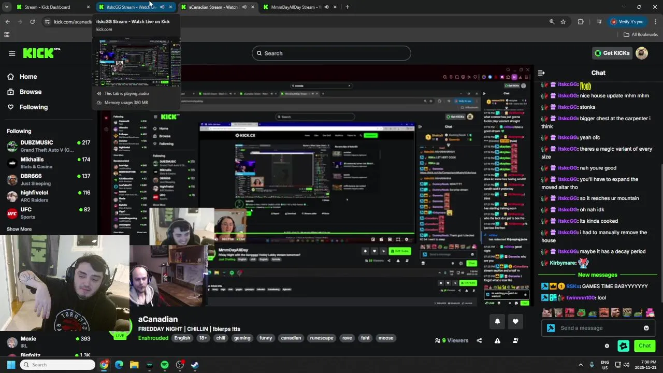Viewport: 663px width, 373px height.
Task: Go back to previous page
Action: [x=7, y=22]
